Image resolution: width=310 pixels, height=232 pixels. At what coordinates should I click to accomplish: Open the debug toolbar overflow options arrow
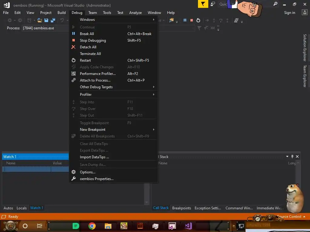(x=242, y=21)
